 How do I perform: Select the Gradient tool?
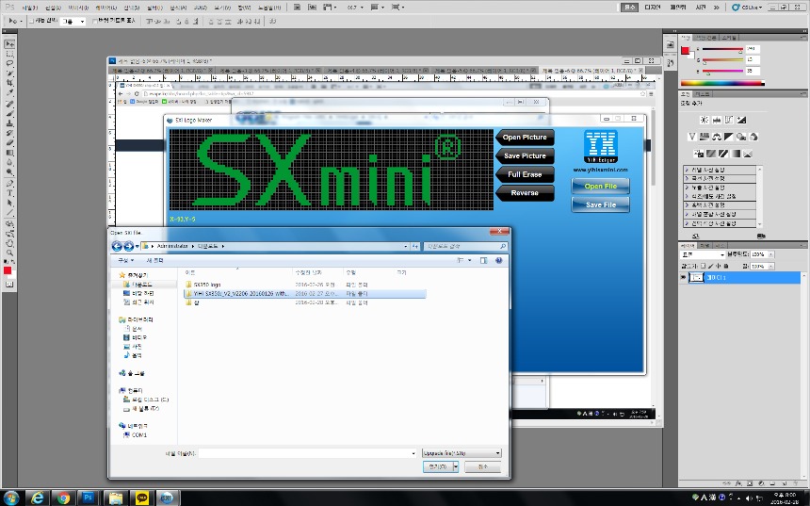tap(9, 153)
